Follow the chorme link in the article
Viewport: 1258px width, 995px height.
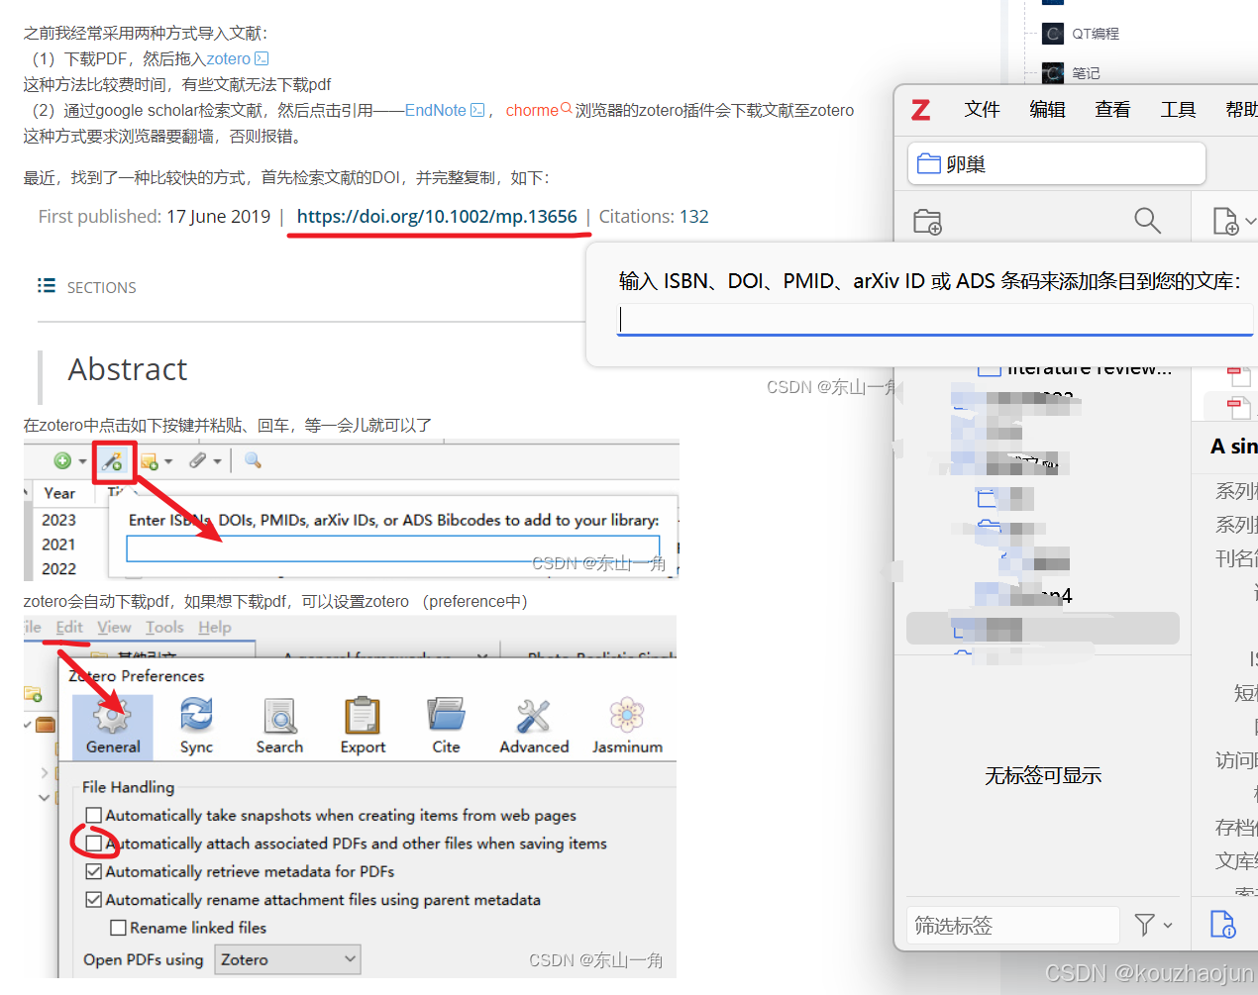point(532,110)
